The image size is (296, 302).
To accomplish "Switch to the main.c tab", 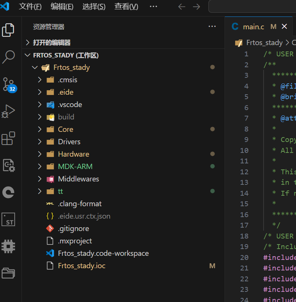I will coord(259,27).
